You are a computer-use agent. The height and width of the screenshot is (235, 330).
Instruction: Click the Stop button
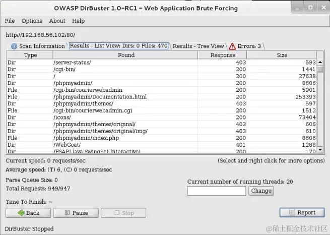tap(123, 213)
